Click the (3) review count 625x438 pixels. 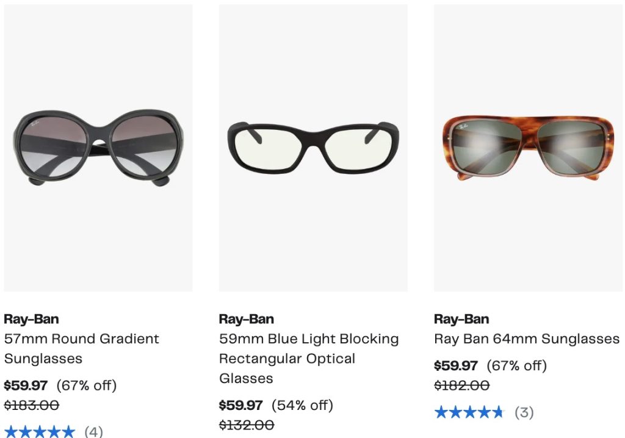coord(524,412)
